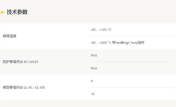The height and width of the screenshot is (107, 176).
Task: Click the divider between values 4 and 12
Action: [x=132, y=88]
